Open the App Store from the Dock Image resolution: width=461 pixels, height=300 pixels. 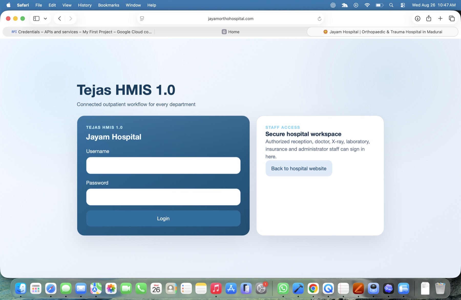pyautogui.click(x=231, y=288)
